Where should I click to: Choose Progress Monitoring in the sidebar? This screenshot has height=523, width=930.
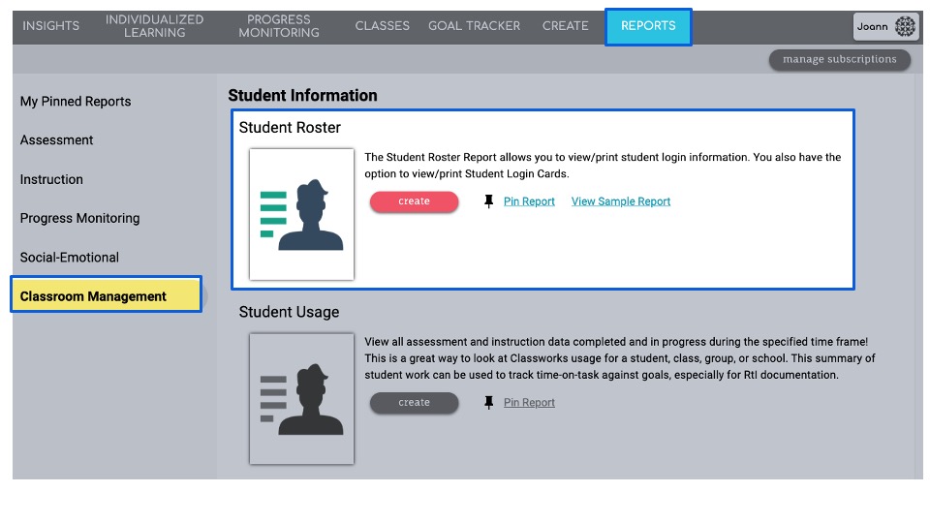point(80,218)
